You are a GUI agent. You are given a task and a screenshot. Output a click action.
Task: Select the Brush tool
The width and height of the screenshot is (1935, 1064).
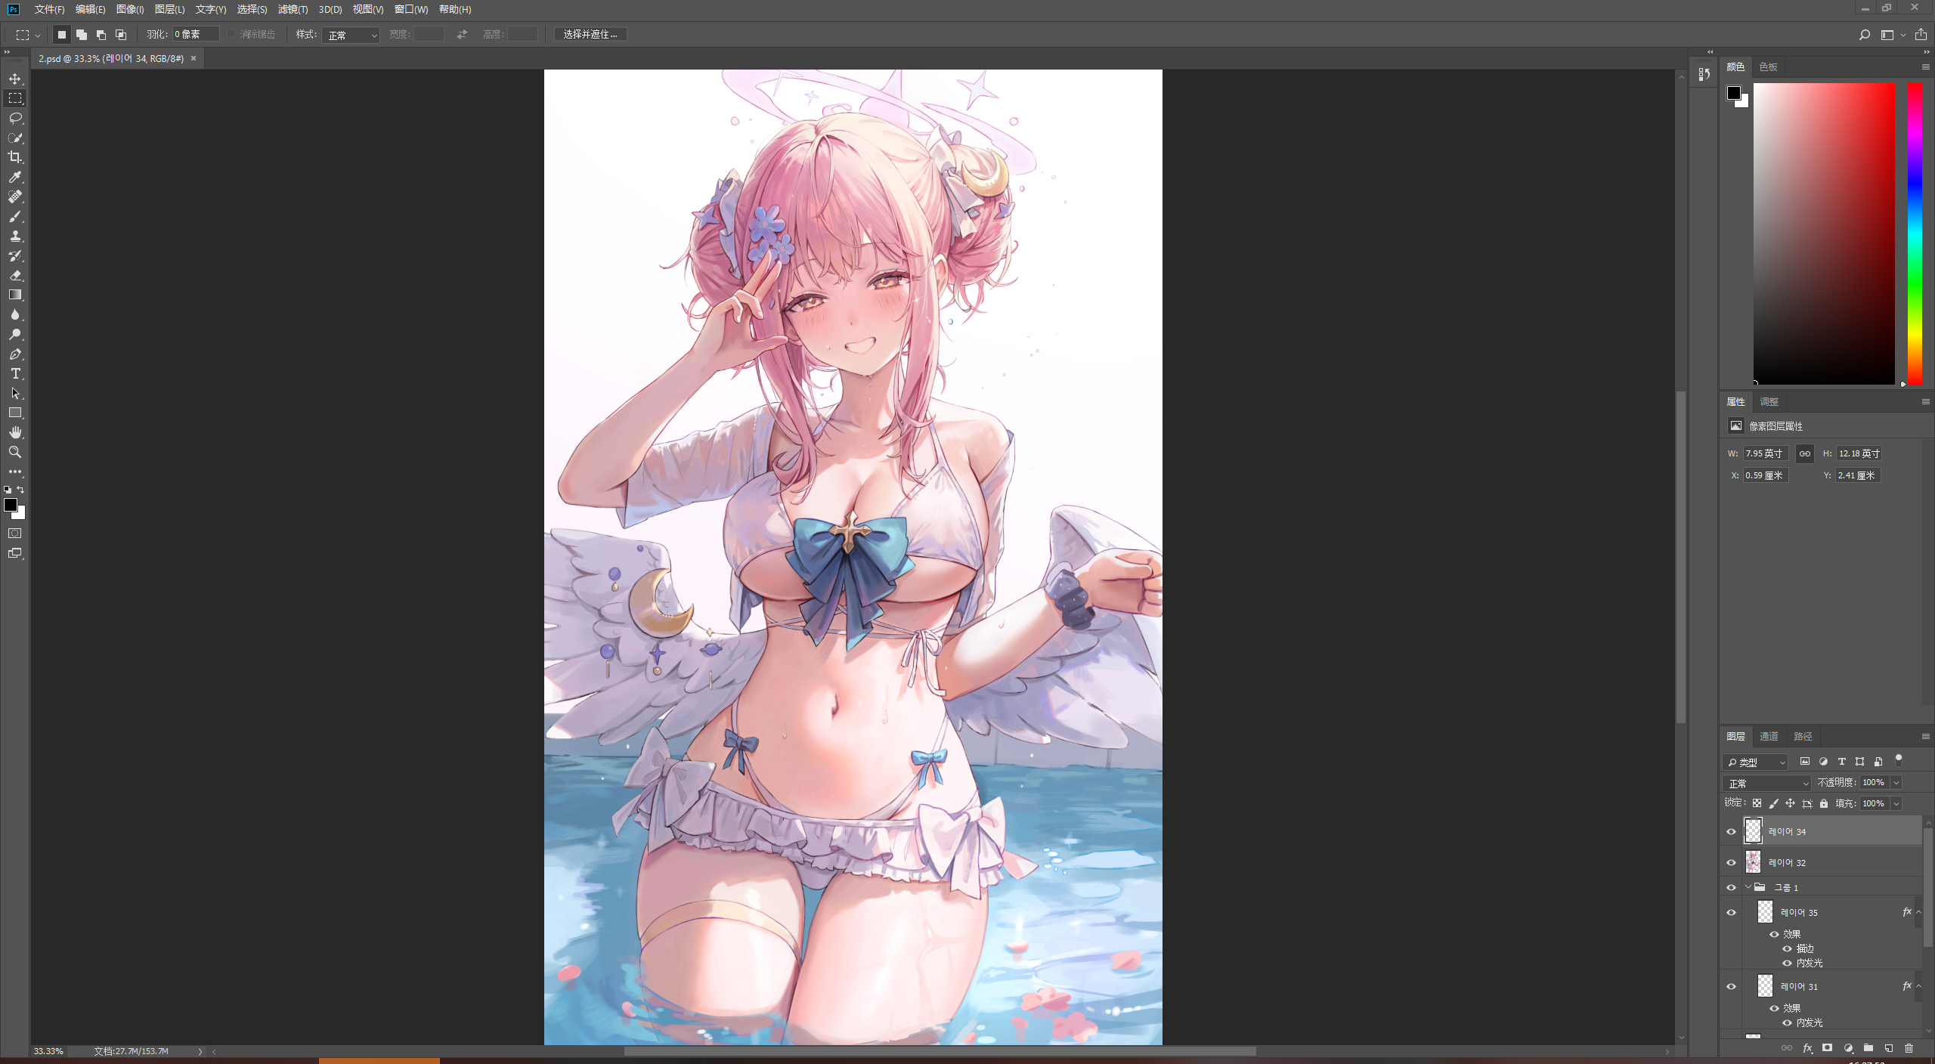(x=15, y=216)
